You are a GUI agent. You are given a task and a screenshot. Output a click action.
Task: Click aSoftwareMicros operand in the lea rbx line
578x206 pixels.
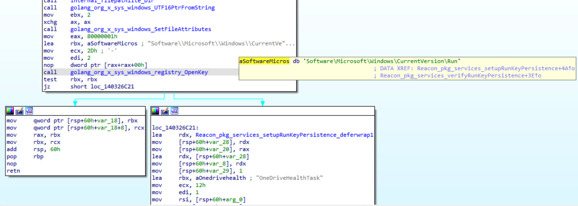[x=112, y=43]
